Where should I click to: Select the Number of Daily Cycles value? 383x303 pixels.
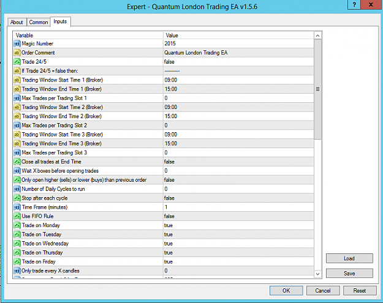(x=166, y=189)
